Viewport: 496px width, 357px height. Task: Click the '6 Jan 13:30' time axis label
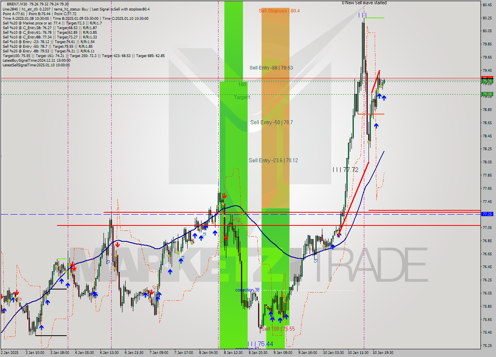pyautogui.click(x=109, y=353)
